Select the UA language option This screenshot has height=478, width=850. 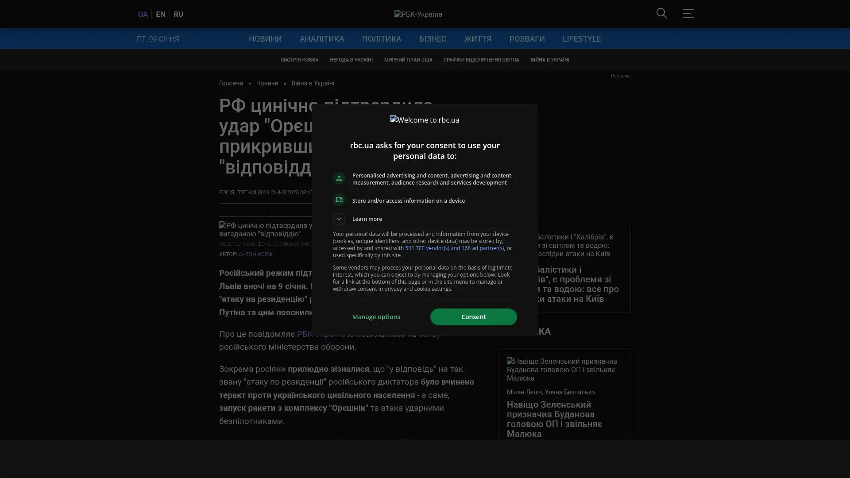(x=143, y=14)
